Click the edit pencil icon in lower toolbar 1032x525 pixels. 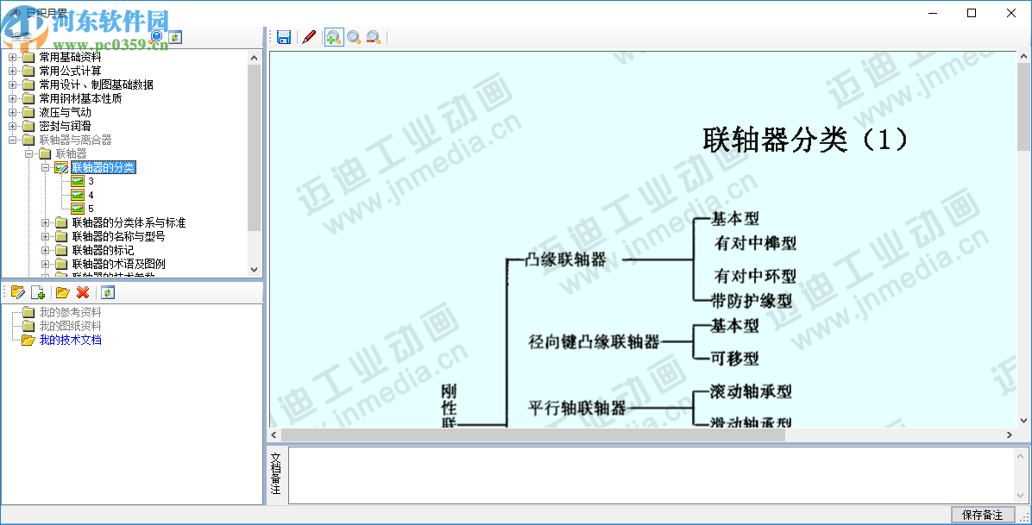coord(18,292)
